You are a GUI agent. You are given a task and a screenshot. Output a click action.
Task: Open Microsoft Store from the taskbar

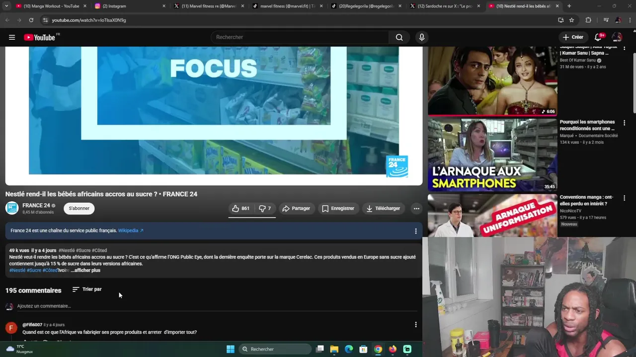[363, 349]
